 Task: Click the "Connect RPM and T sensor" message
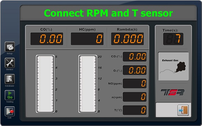108,13
